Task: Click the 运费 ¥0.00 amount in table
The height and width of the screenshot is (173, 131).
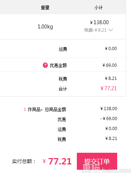Action: [x=111, y=49]
